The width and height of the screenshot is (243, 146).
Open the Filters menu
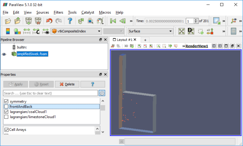[x=58, y=12]
